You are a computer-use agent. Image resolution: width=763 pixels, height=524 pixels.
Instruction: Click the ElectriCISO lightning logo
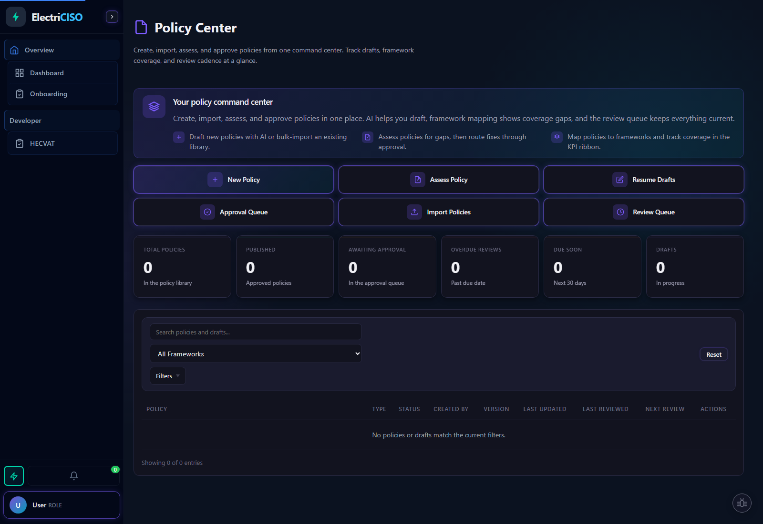tap(16, 16)
